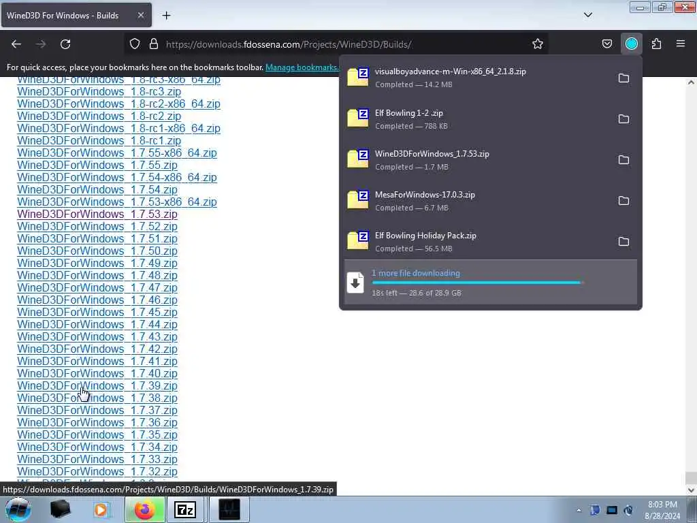Open 7-Zip from the taskbar

[185, 509]
